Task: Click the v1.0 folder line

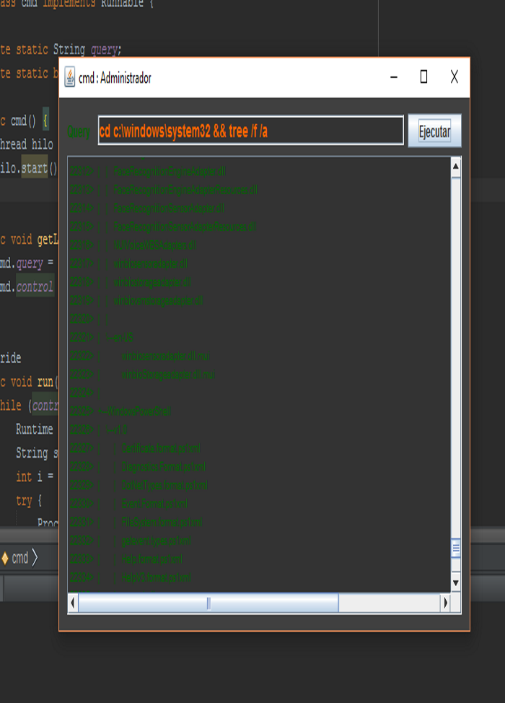Action: [x=116, y=429]
